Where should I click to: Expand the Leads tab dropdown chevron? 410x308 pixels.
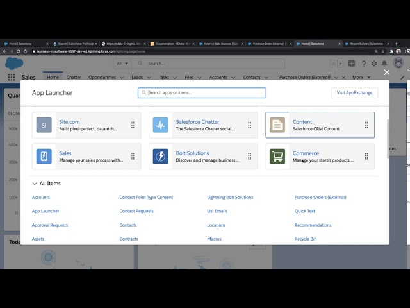149,78
